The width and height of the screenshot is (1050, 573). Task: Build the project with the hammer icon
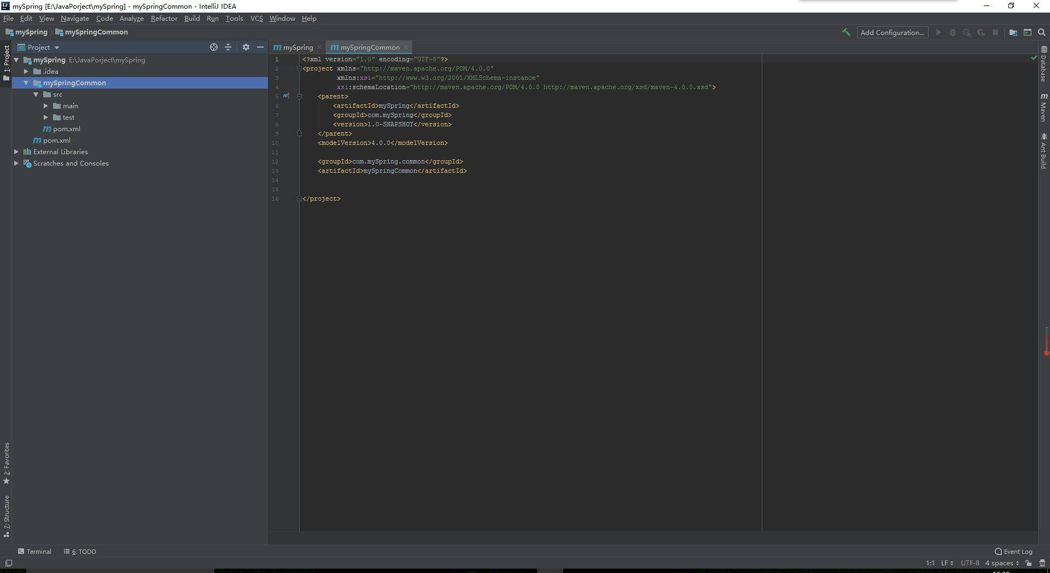[x=846, y=32]
